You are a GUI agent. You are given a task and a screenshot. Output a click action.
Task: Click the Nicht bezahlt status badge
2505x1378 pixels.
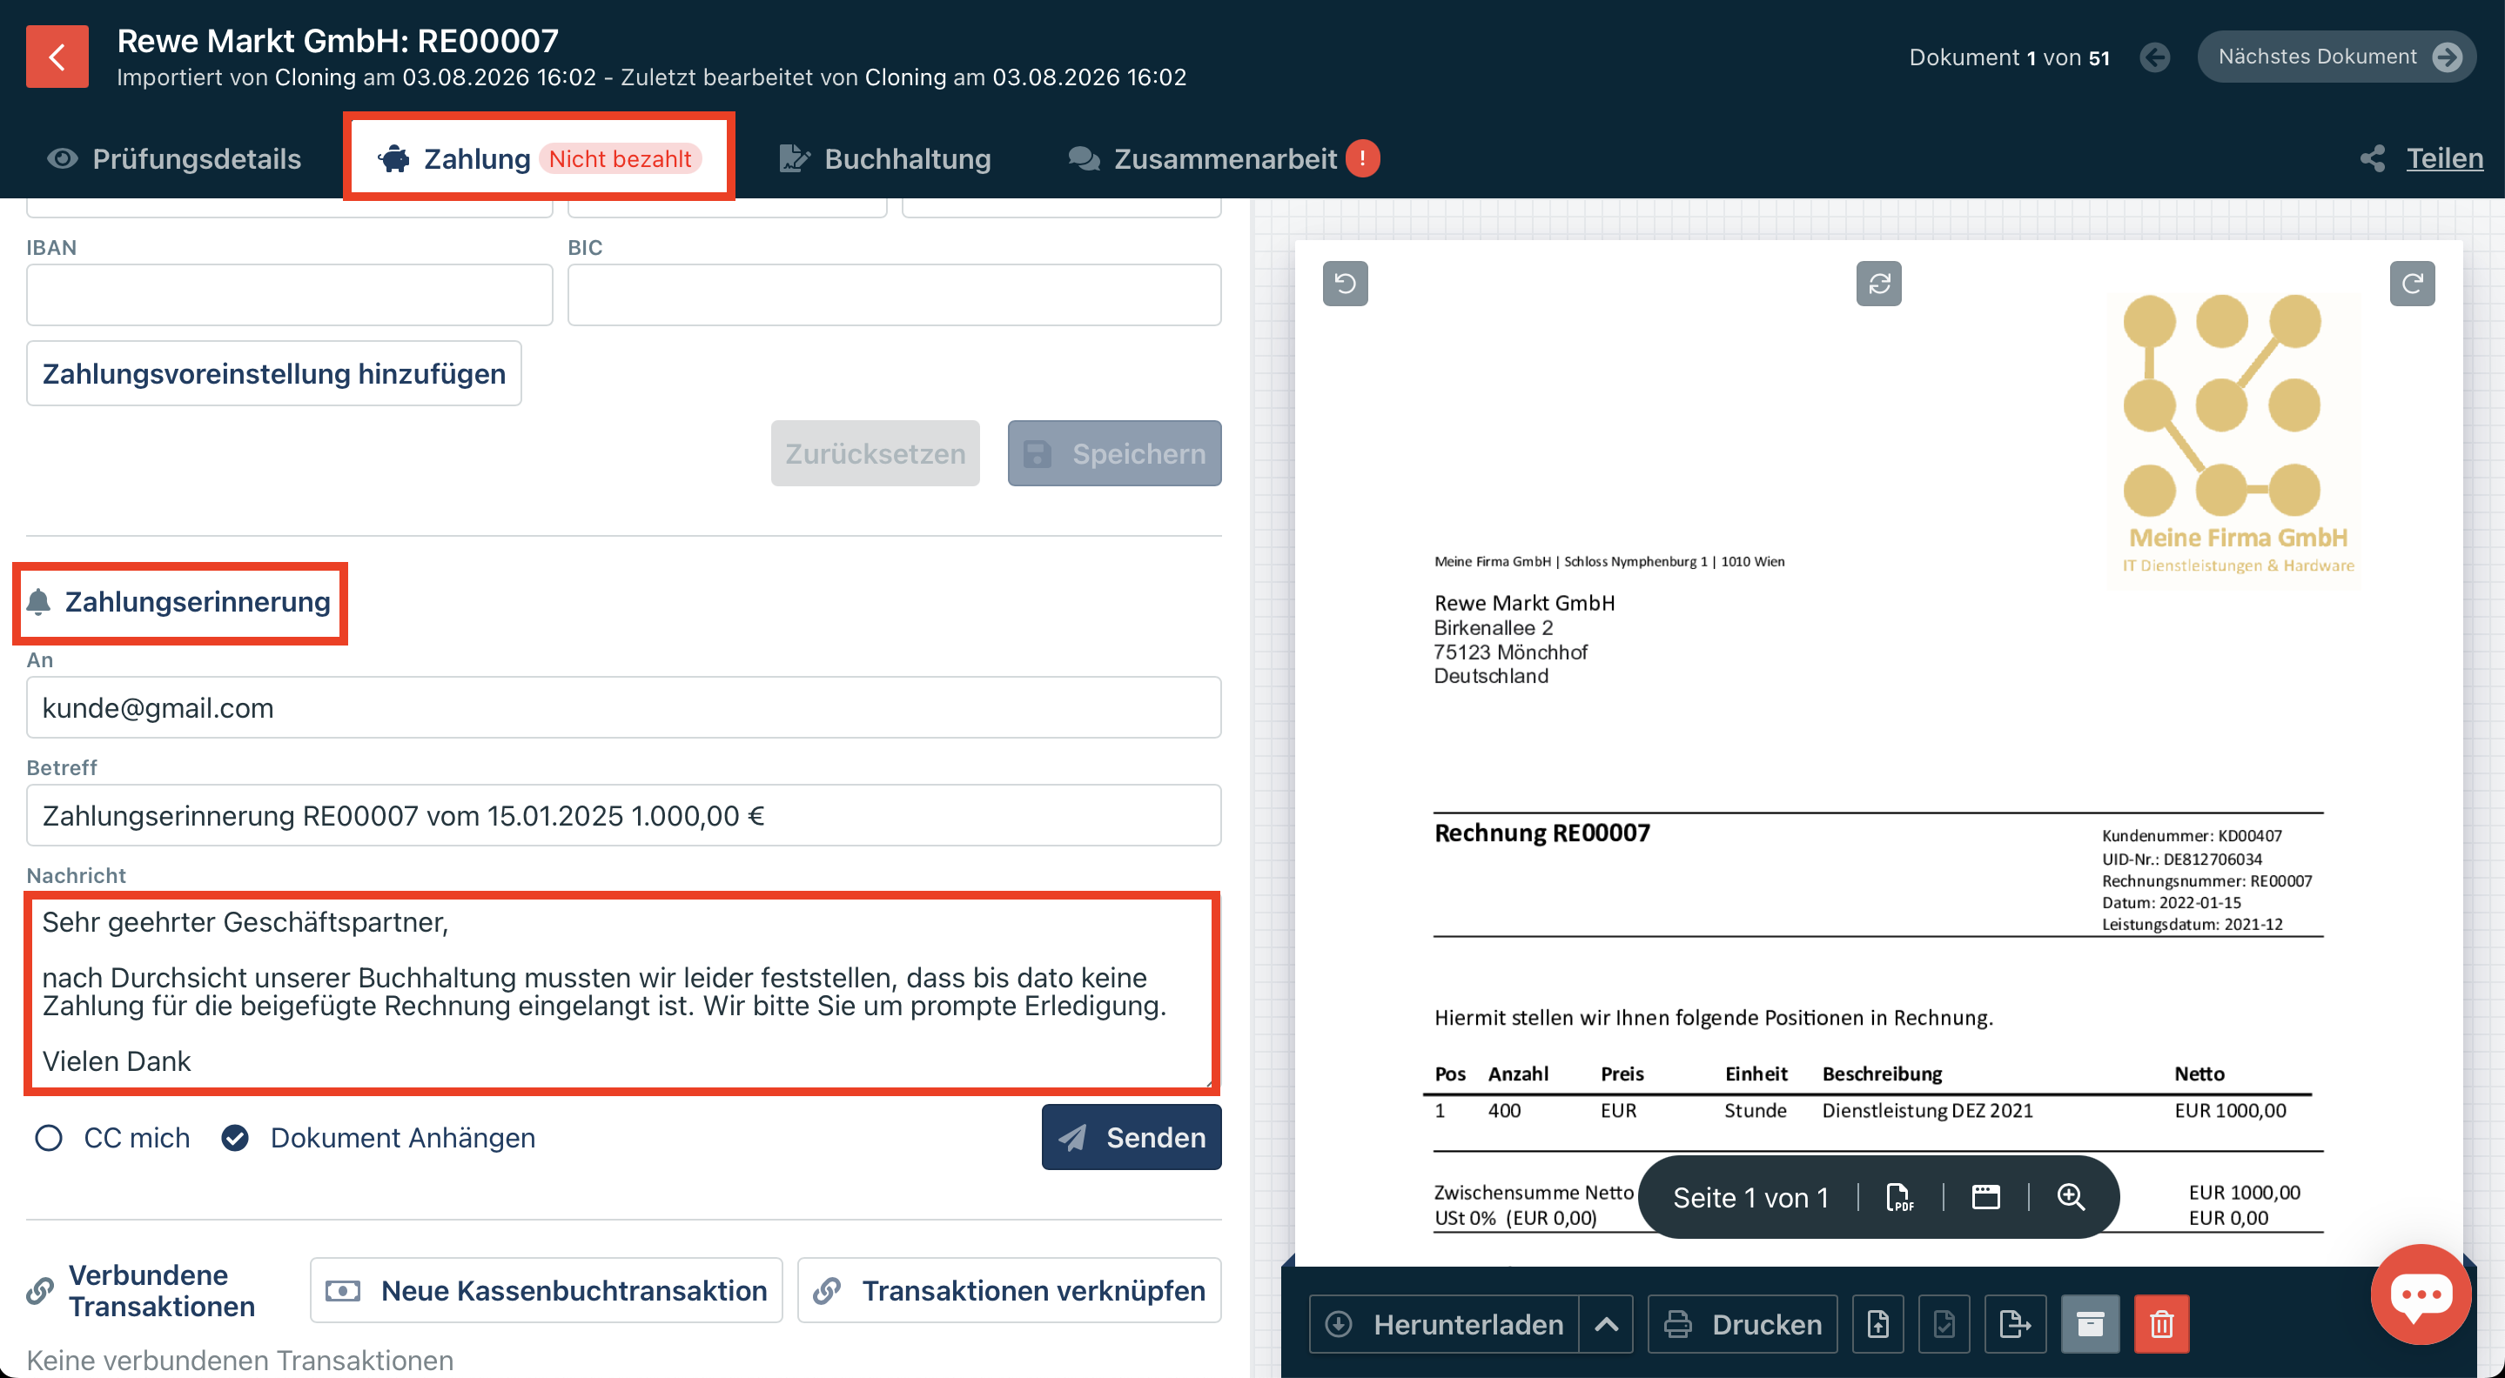coord(620,158)
